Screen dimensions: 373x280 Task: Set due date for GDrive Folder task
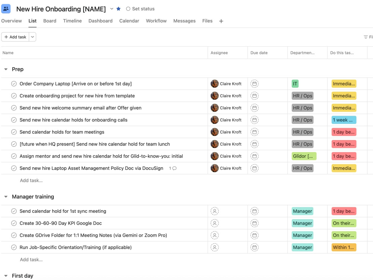click(254, 235)
